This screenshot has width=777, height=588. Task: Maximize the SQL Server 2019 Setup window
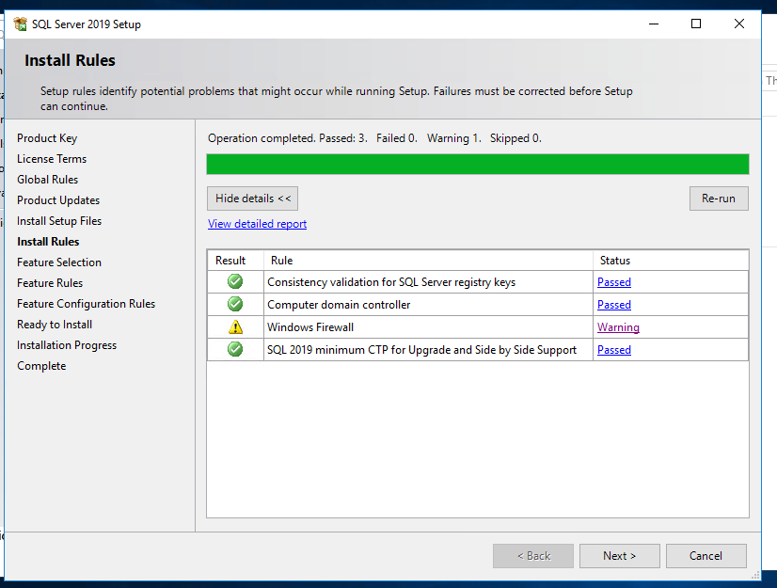click(x=696, y=24)
